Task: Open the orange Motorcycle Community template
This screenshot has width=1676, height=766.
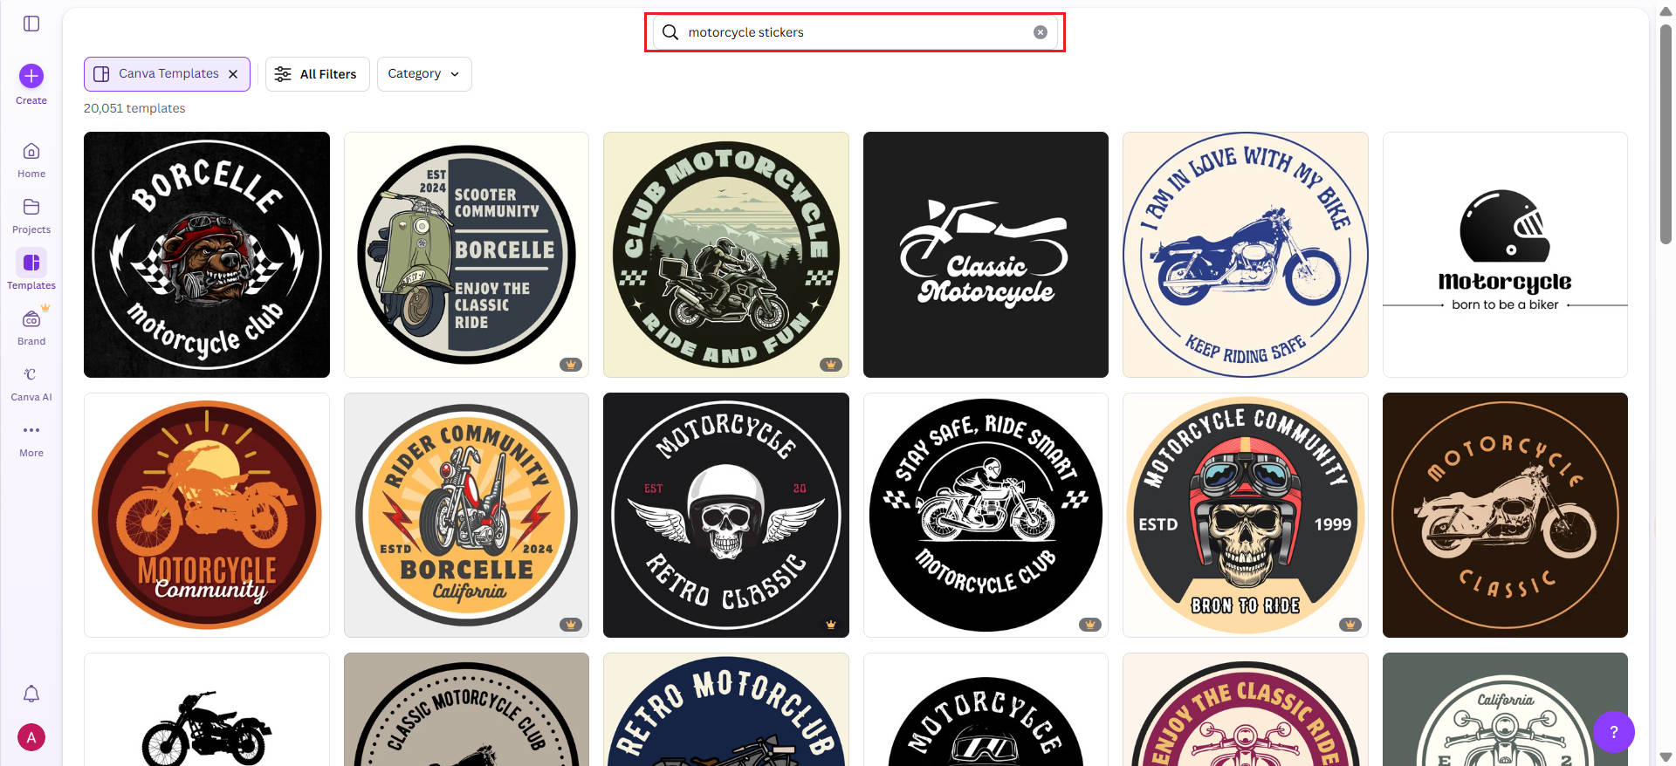Action: tap(207, 515)
